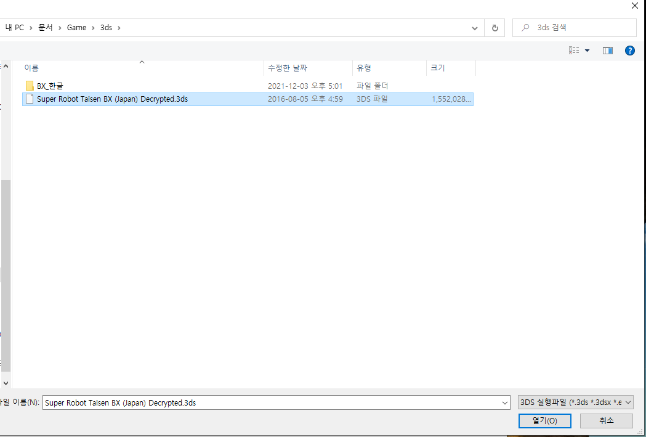646x437 pixels.
Task: Select the BX_한글 folder name
Action: (50, 86)
